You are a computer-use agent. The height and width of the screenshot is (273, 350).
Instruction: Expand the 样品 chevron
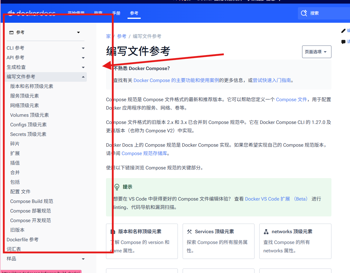[83, 259]
